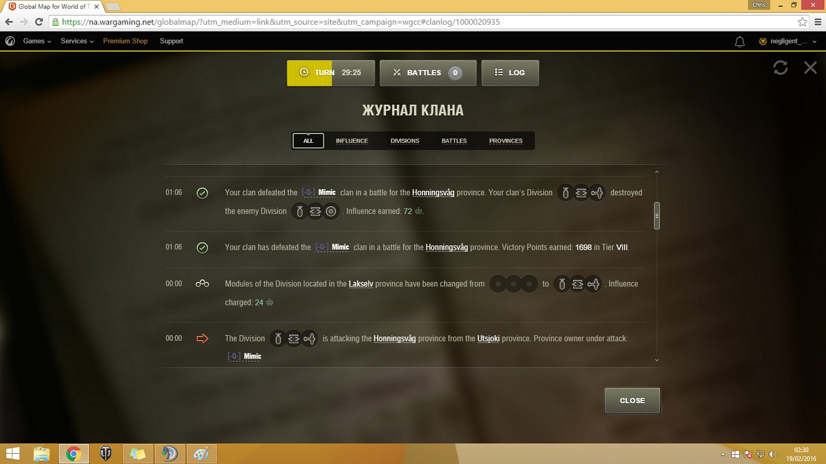Open the Battles button
Viewport: 826px width, 464px height.
point(427,73)
